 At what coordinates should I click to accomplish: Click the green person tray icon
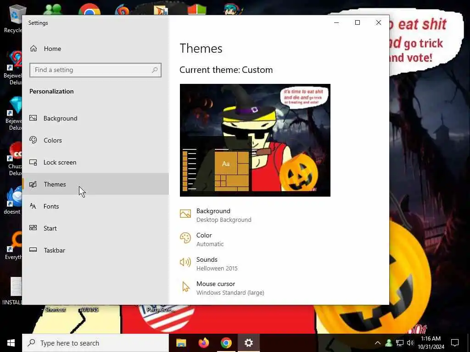(389, 343)
